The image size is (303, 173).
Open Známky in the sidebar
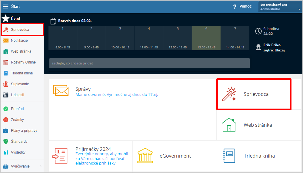tap(17, 120)
